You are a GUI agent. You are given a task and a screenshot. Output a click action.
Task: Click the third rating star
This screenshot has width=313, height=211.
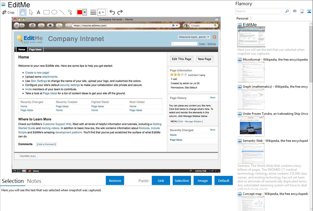pyautogui.click(x=179, y=75)
